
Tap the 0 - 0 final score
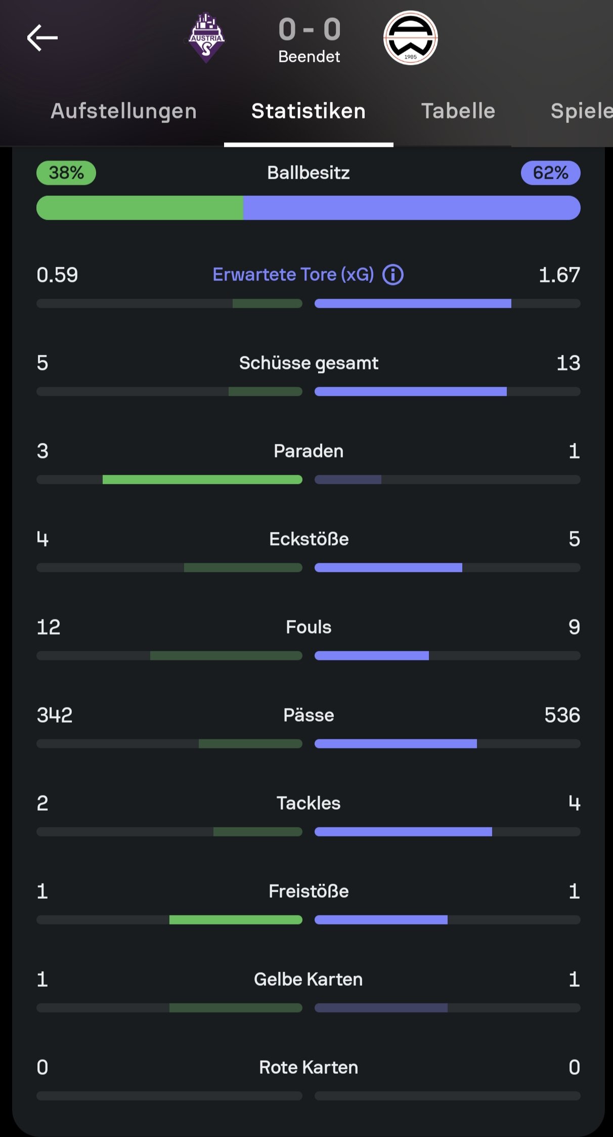tap(309, 29)
